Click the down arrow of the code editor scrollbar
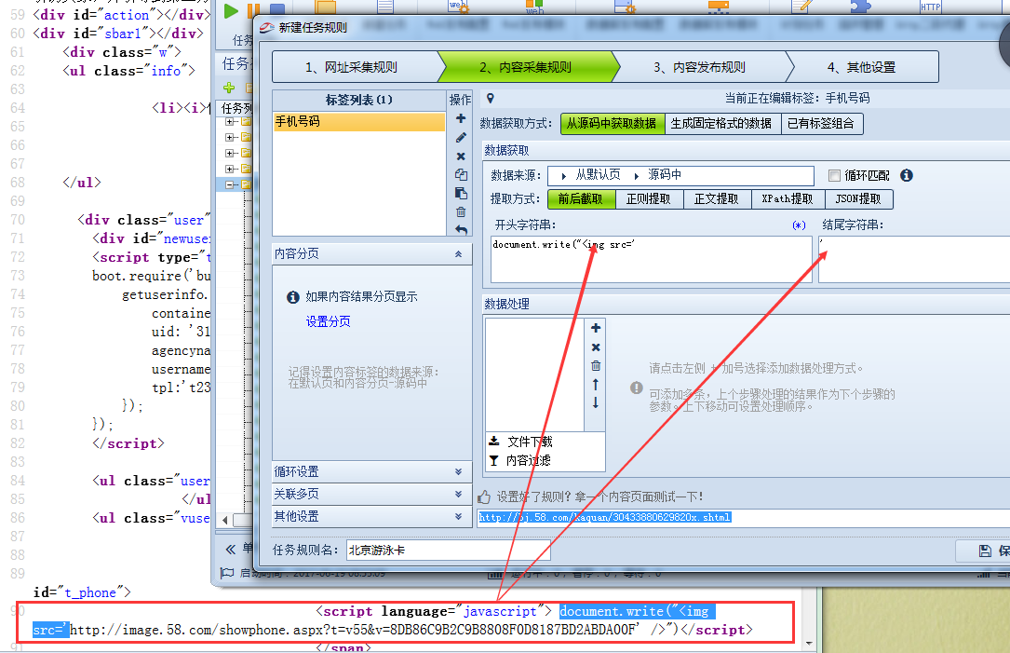Screen dimensions: 1010x653 tap(809, 644)
